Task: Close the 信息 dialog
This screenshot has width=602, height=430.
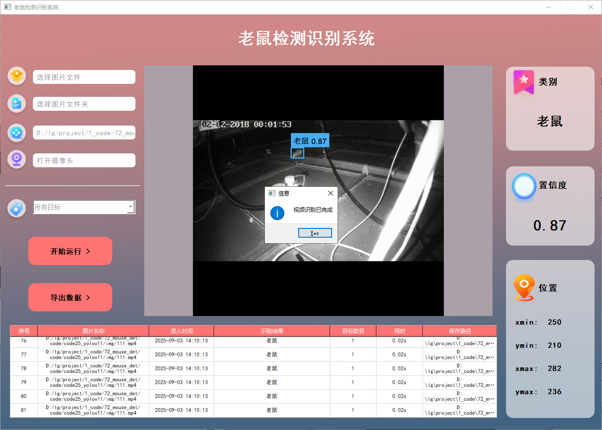Action: [x=331, y=193]
